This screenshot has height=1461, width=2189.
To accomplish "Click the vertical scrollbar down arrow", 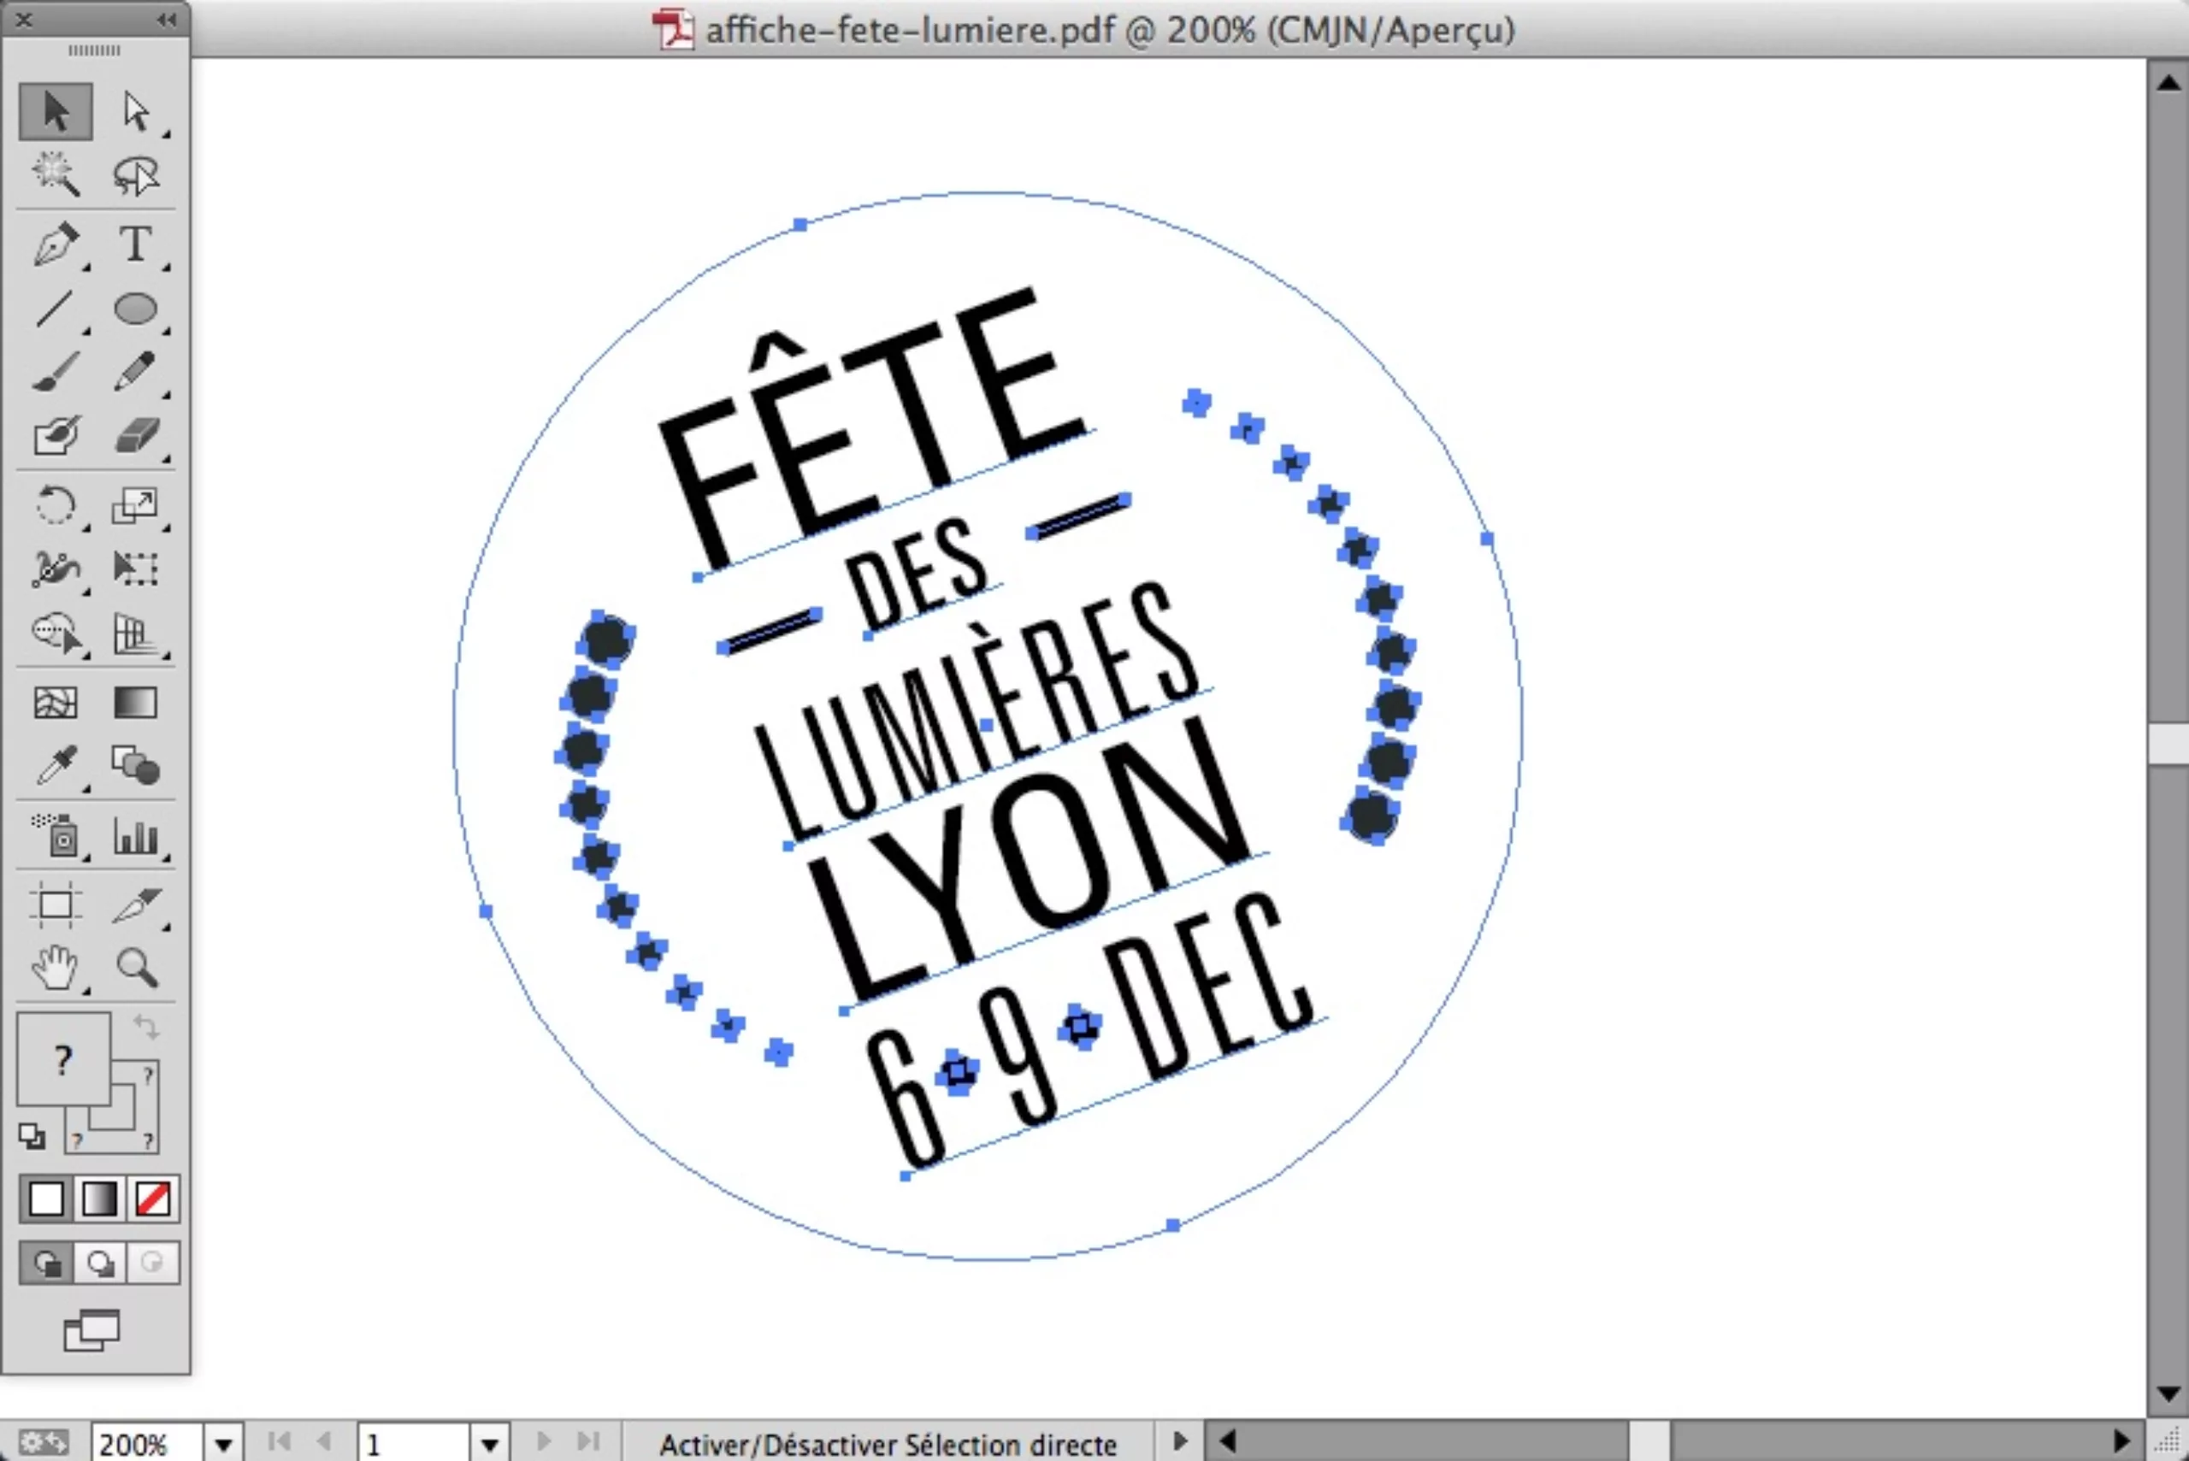I will click(x=2168, y=1395).
